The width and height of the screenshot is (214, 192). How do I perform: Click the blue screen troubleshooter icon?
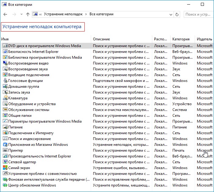pos(5,168)
